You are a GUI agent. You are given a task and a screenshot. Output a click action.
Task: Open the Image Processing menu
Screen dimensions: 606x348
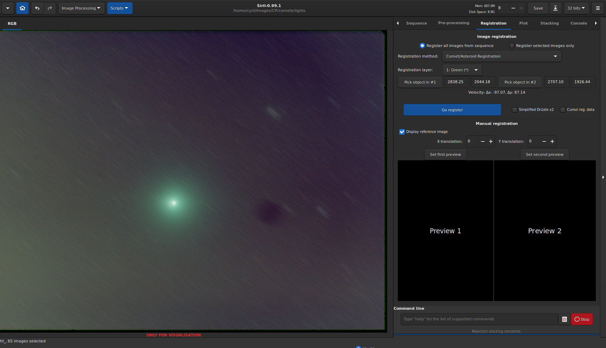[81, 8]
